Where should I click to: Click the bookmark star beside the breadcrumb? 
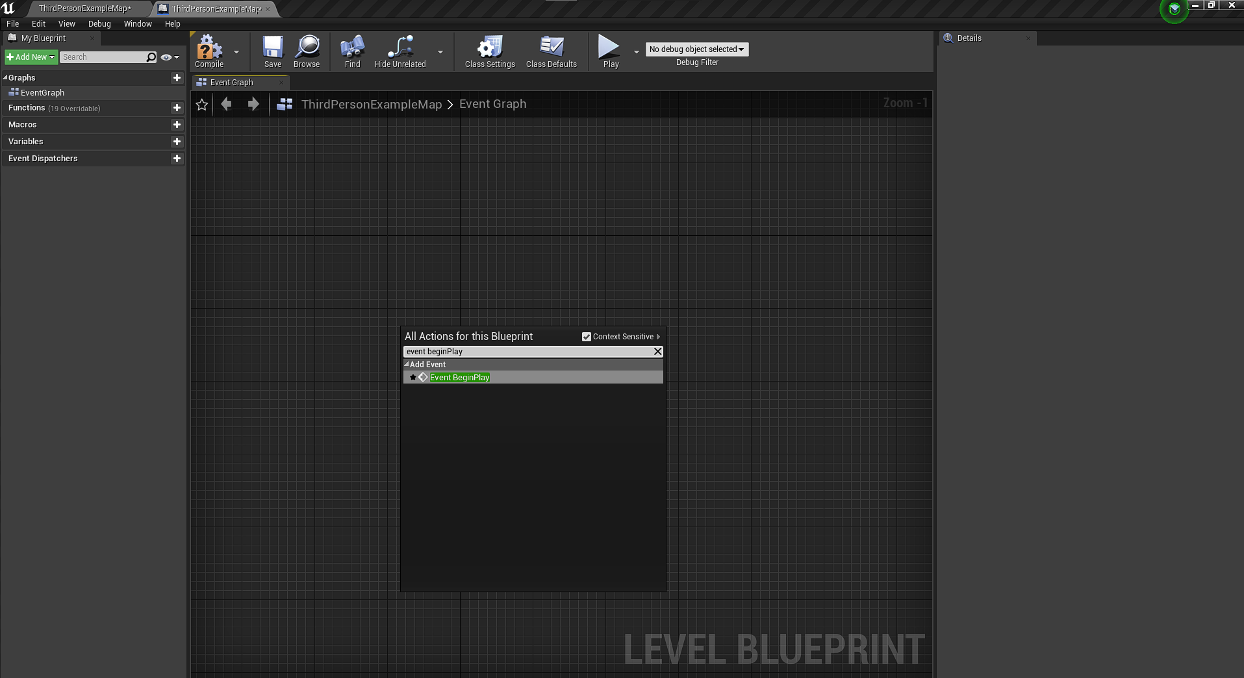(201, 104)
